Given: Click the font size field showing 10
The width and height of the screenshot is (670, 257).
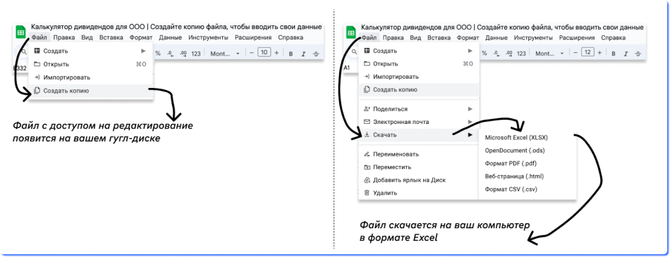Looking at the screenshot, I should [264, 53].
